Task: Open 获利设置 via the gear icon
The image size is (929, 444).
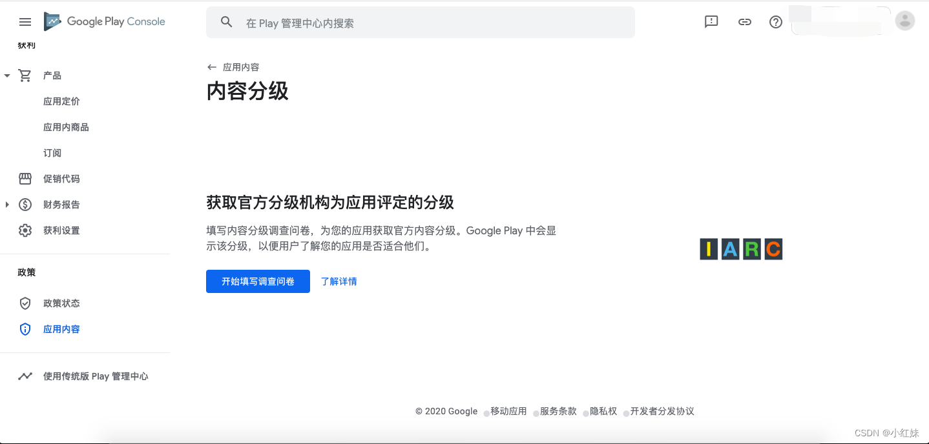Action: 25,230
